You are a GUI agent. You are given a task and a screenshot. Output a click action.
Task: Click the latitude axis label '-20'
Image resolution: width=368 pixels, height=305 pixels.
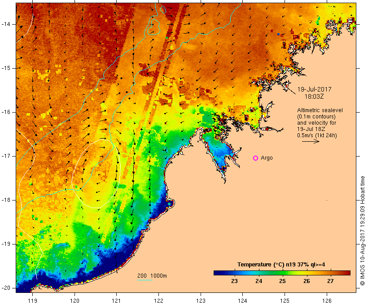click(x=6, y=288)
